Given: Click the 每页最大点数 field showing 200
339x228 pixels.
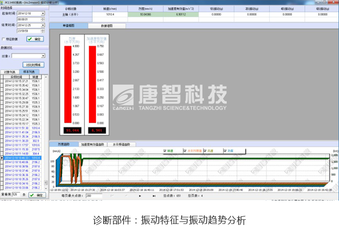Looking at the screenshot, I should pyautogui.click(x=94, y=196).
